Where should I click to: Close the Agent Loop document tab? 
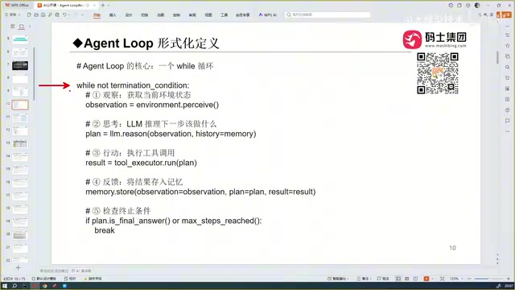point(95,6)
